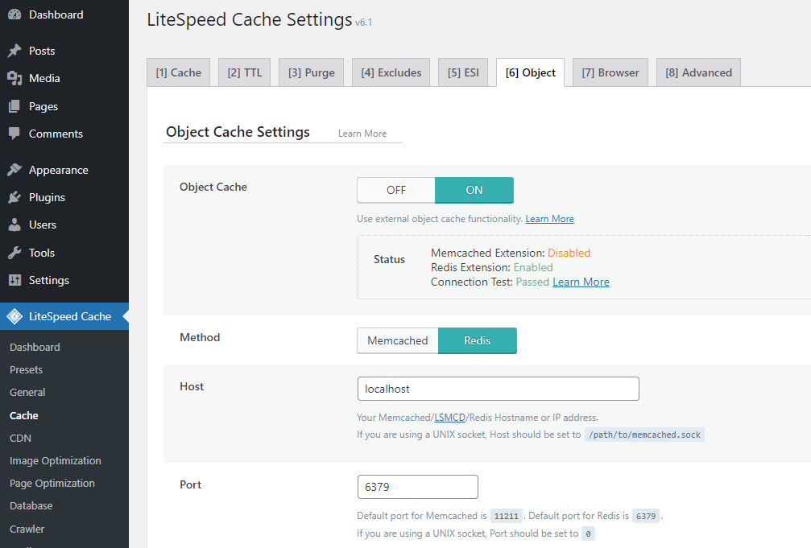Switch to the [1] Cache tab

pyautogui.click(x=179, y=72)
